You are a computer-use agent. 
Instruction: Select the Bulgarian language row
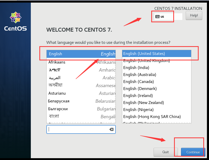click(81, 109)
